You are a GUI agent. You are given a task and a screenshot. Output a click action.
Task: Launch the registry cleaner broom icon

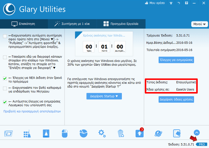tap(27, 133)
